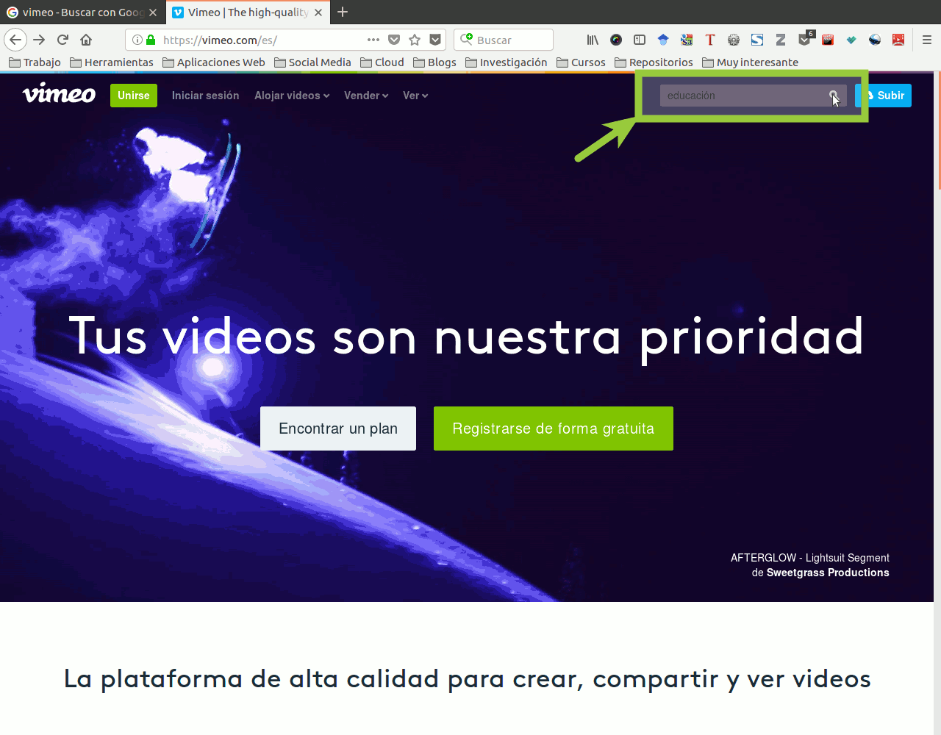
Task: Open 'Aplicaciones Web' bookmarks folder
Action: point(214,62)
